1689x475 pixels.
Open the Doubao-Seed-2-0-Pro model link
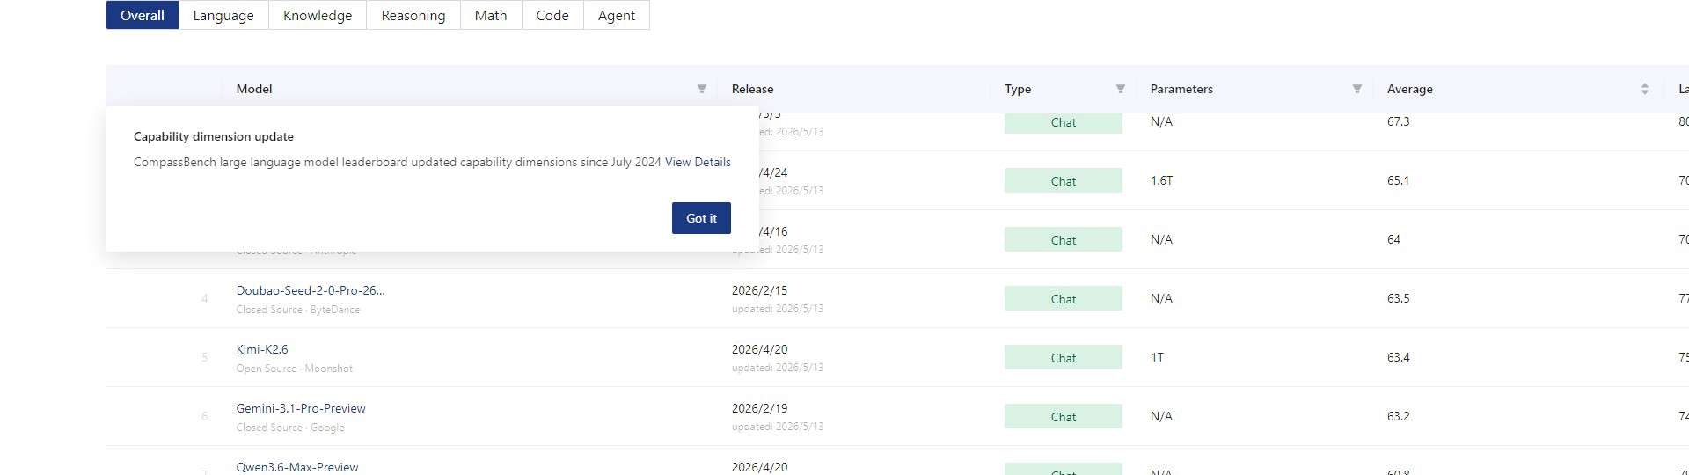pos(311,290)
